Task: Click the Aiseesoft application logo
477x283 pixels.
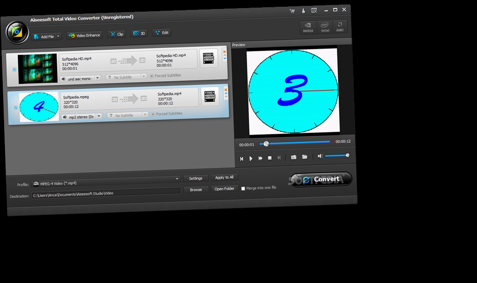Action: pos(17,32)
